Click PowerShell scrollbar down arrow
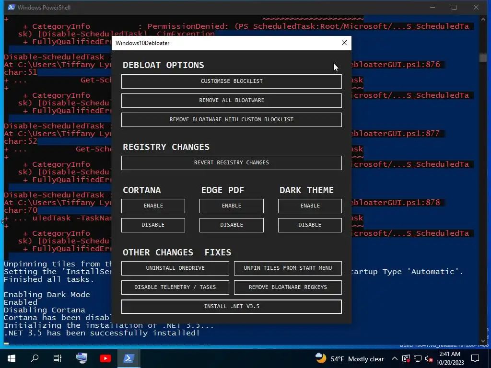The height and width of the screenshot is (368, 491). pos(483,341)
